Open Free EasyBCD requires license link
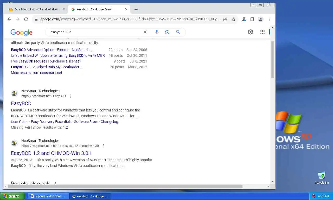The height and width of the screenshot is (200, 333). (46, 61)
